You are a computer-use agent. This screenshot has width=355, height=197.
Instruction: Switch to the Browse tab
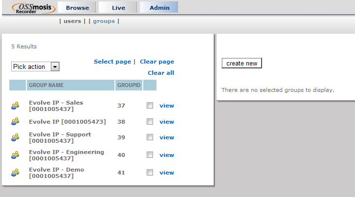point(77,8)
